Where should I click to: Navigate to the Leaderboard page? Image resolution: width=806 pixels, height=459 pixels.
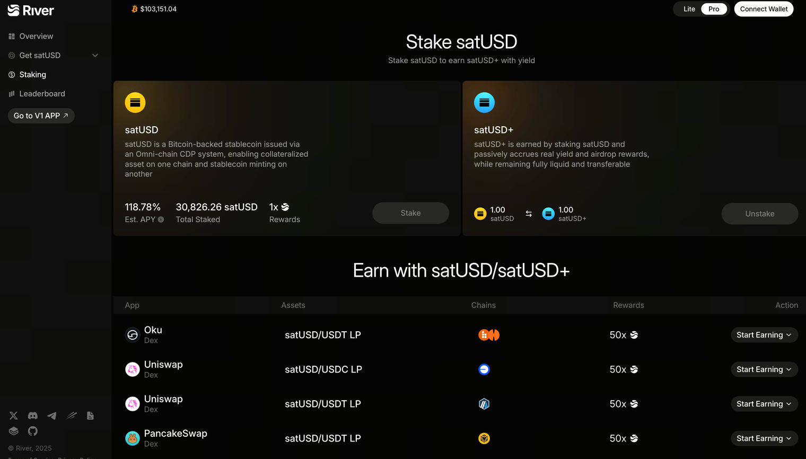pos(42,93)
